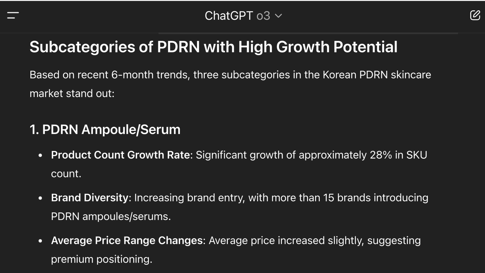Click the PDRN Ampoule/Serum subheading
Image resolution: width=485 pixels, height=273 pixels.
pos(105,130)
